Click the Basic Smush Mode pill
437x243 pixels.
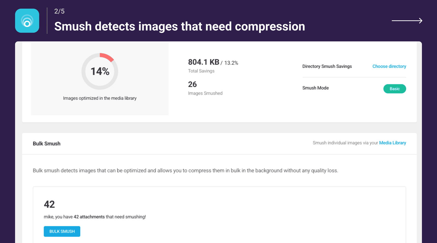point(394,89)
